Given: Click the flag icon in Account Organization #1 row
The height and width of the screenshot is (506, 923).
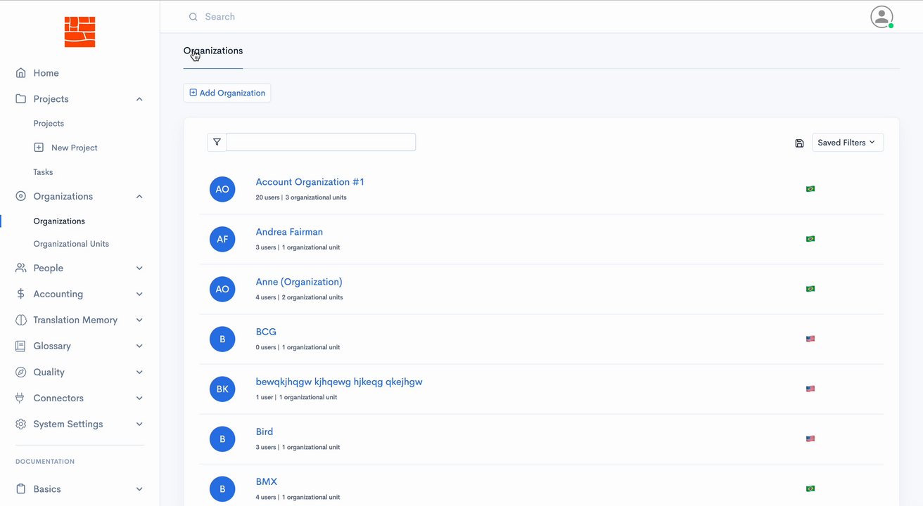Looking at the screenshot, I should pos(810,189).
